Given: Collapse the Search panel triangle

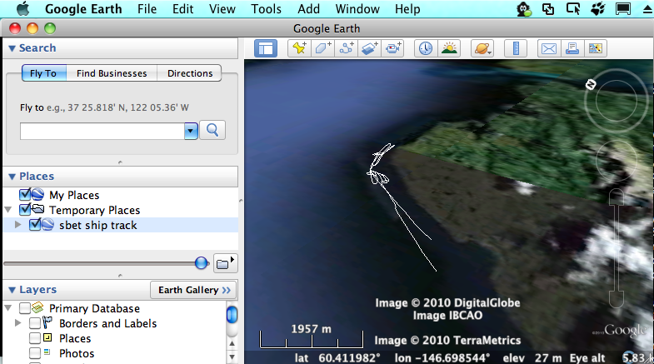Looking at the screenshot, I should [x=12, y=48].
